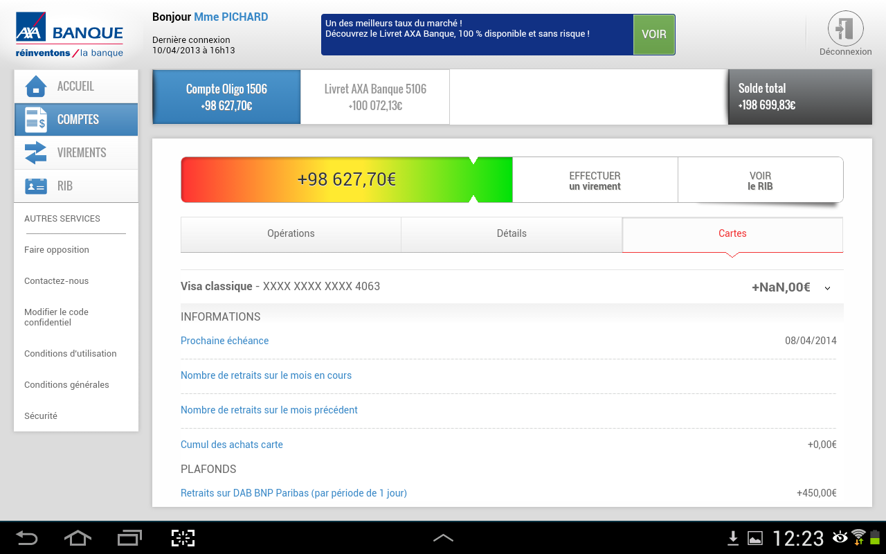886x554 pixels.
Task: Click the +NaN,00€ card amount
Action: click(x=781, y=287)
